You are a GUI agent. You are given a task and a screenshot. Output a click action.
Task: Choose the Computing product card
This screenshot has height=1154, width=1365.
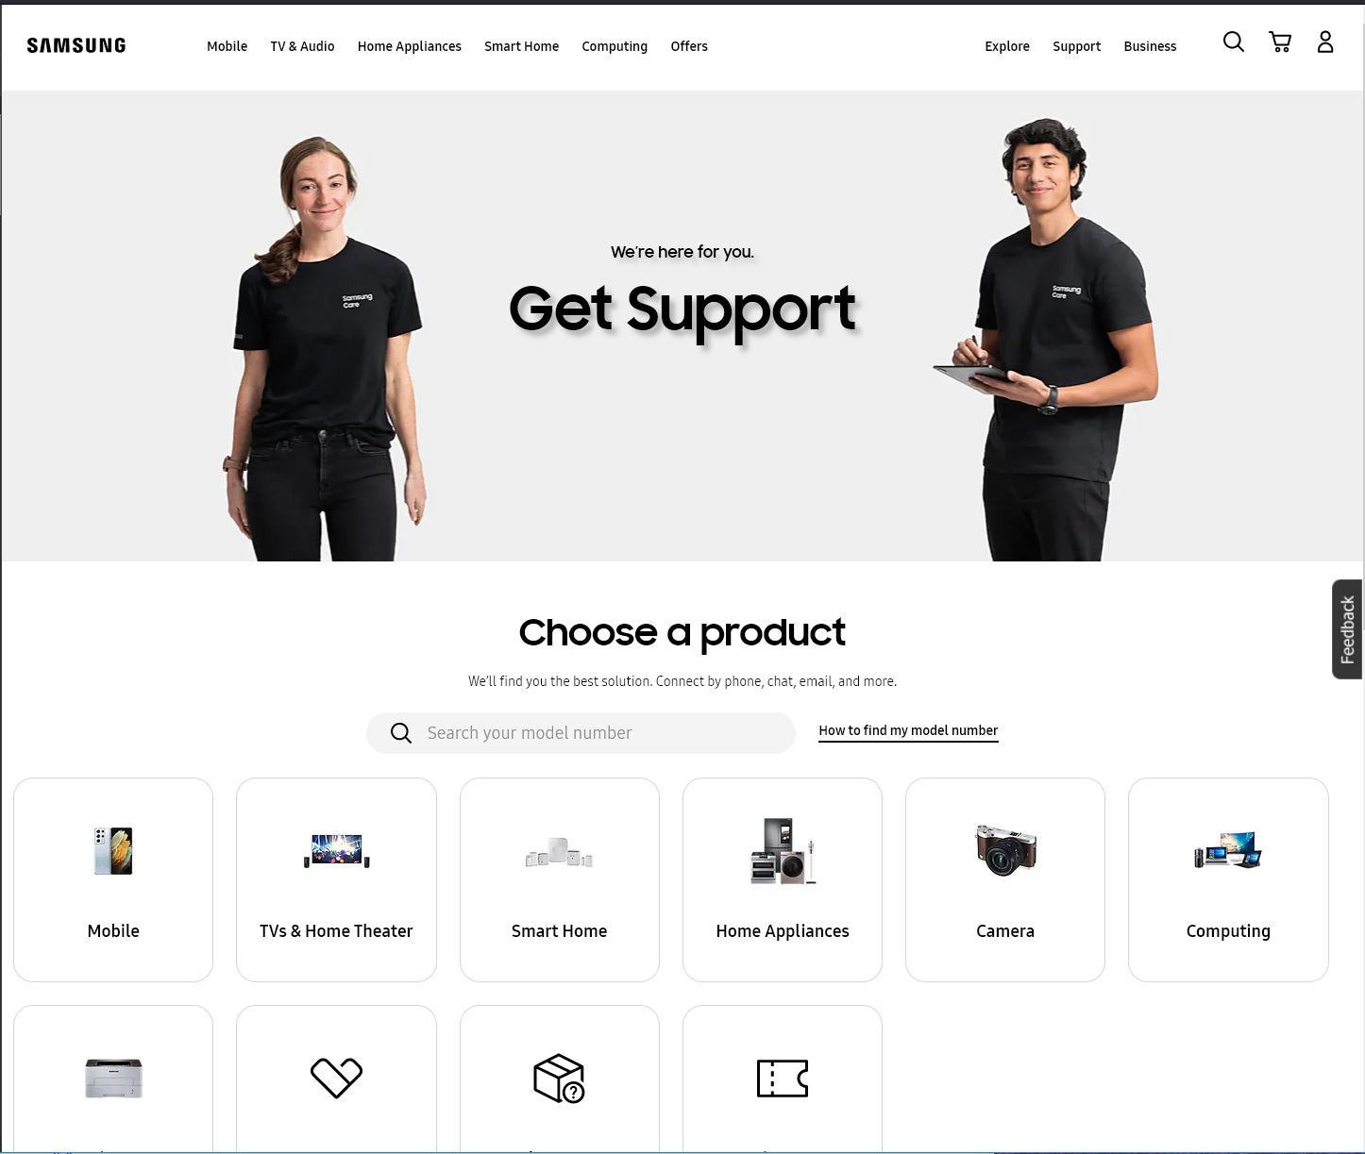[x=1228, y=879]
